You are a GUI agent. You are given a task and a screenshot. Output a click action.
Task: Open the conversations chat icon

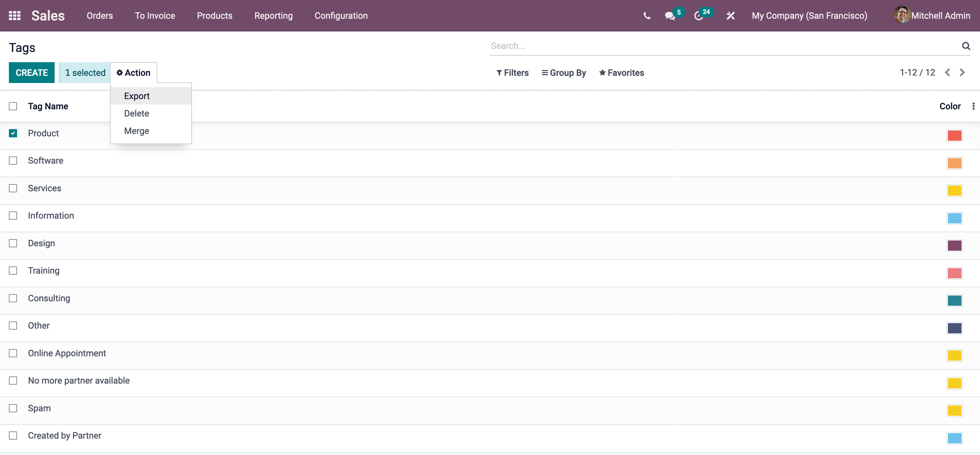(x=670, y=16)
